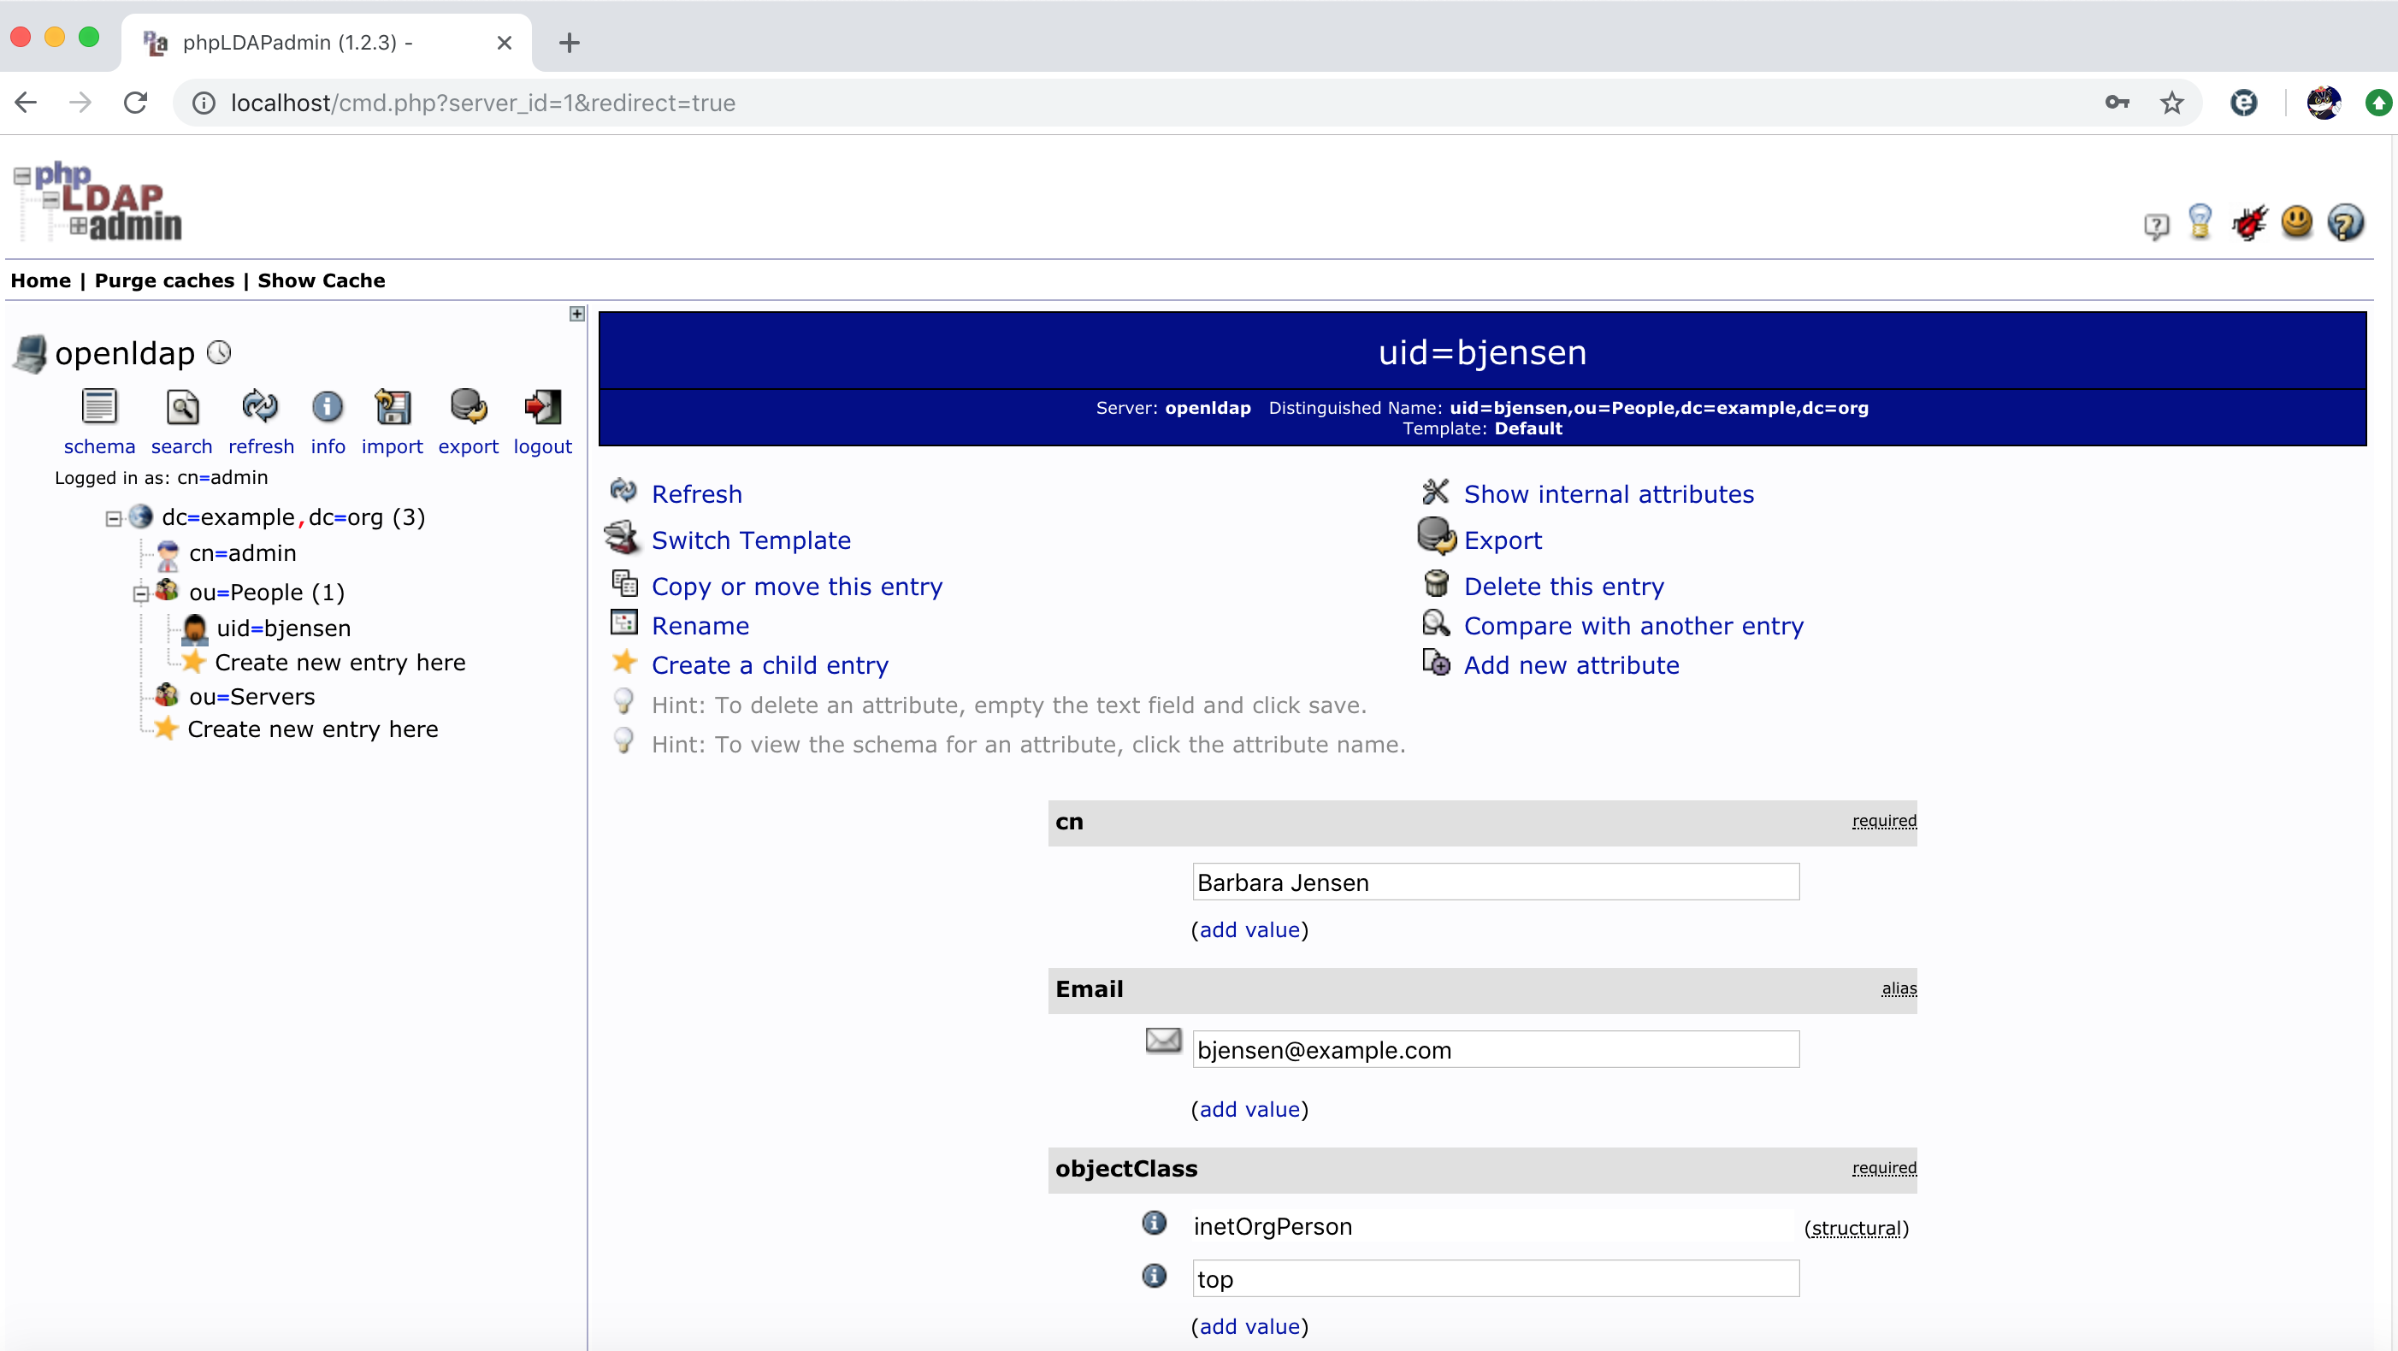Click Switch Template for the entry

coord(750,540)
